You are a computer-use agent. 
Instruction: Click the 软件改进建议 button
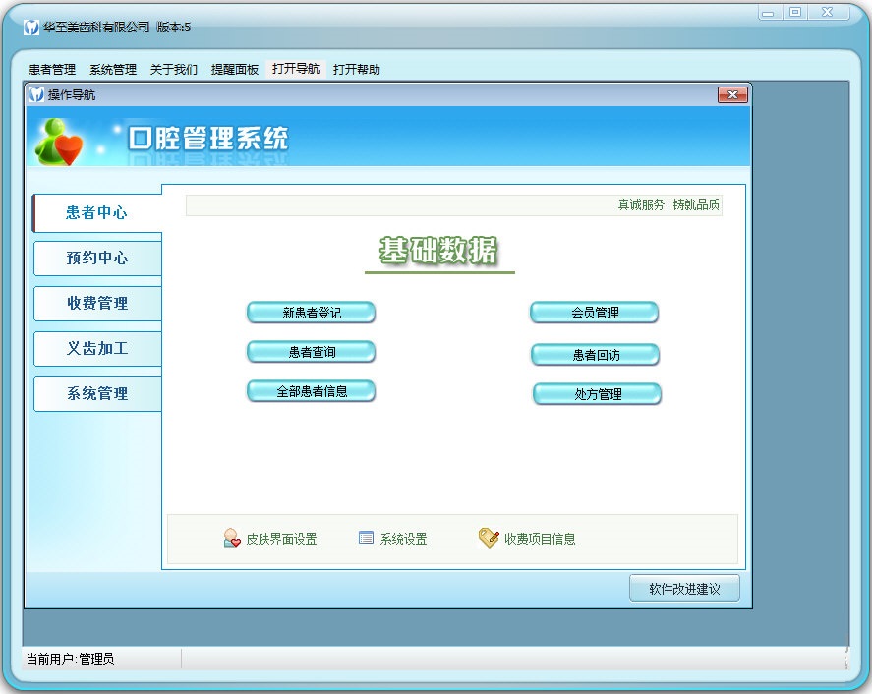click(x=684, y=589)
